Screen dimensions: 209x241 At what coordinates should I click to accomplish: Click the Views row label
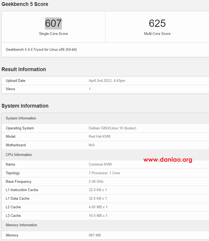[10, 89]
